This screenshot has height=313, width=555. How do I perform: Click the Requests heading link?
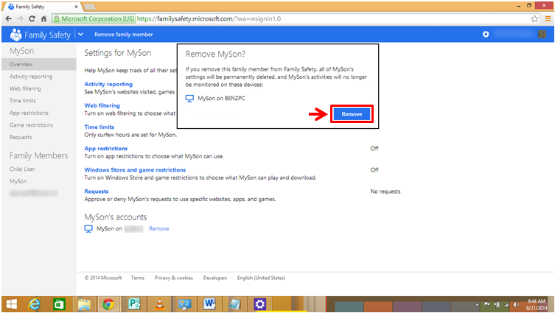[x=97, y=191]
